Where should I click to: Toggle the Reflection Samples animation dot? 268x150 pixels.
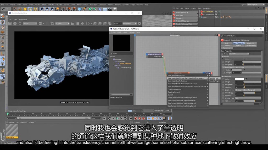[x=223, y=87]
